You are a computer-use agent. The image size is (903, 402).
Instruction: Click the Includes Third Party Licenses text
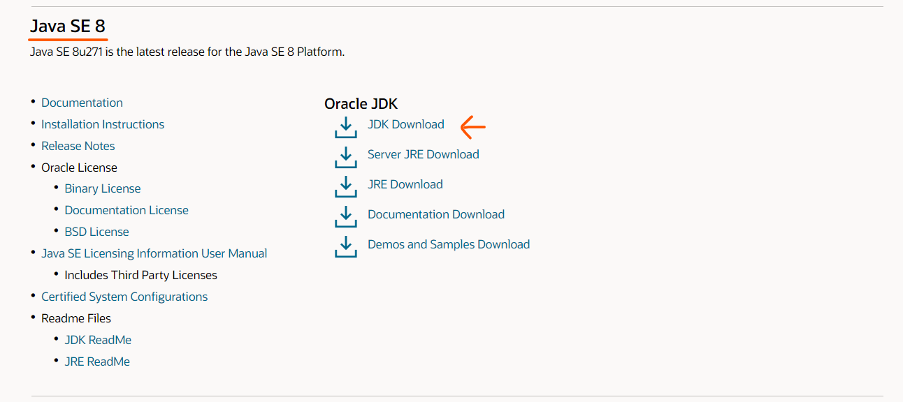(140, 275)
